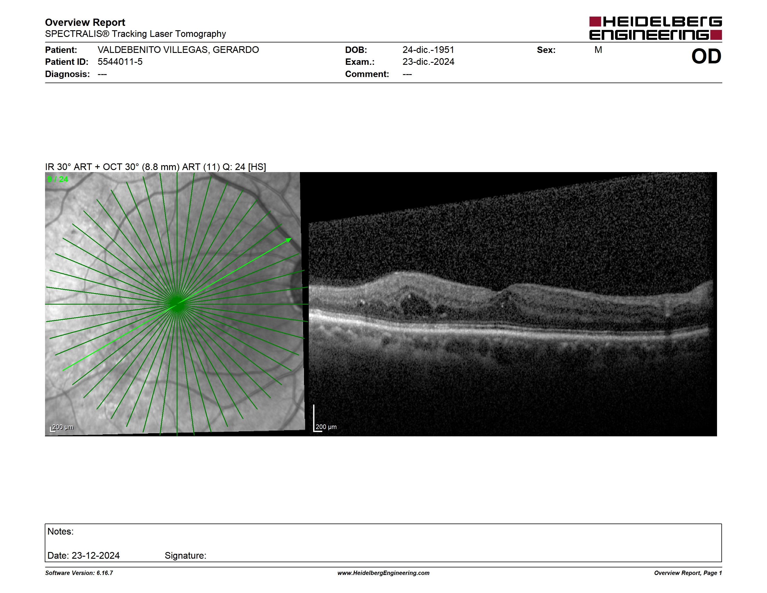The height and width of the screenshot is (593, 767).
Task: Click the Date: 23-12-2024 text
Action: point(84,556)
